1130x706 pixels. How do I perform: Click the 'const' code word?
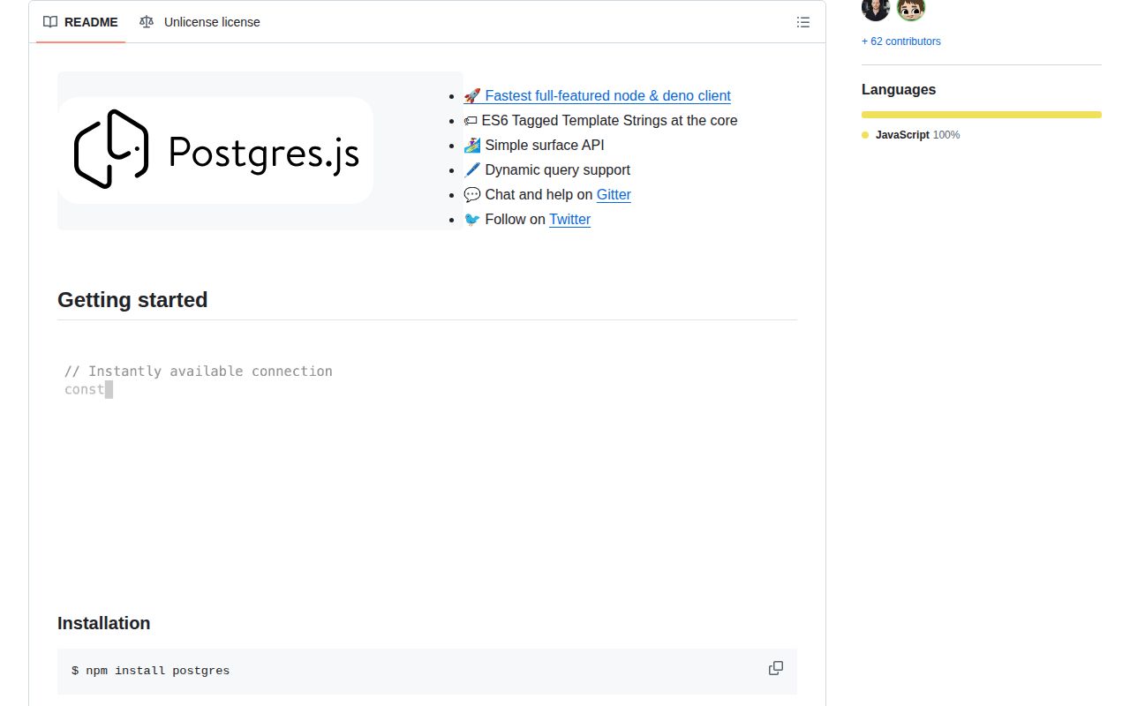[85, 389]
